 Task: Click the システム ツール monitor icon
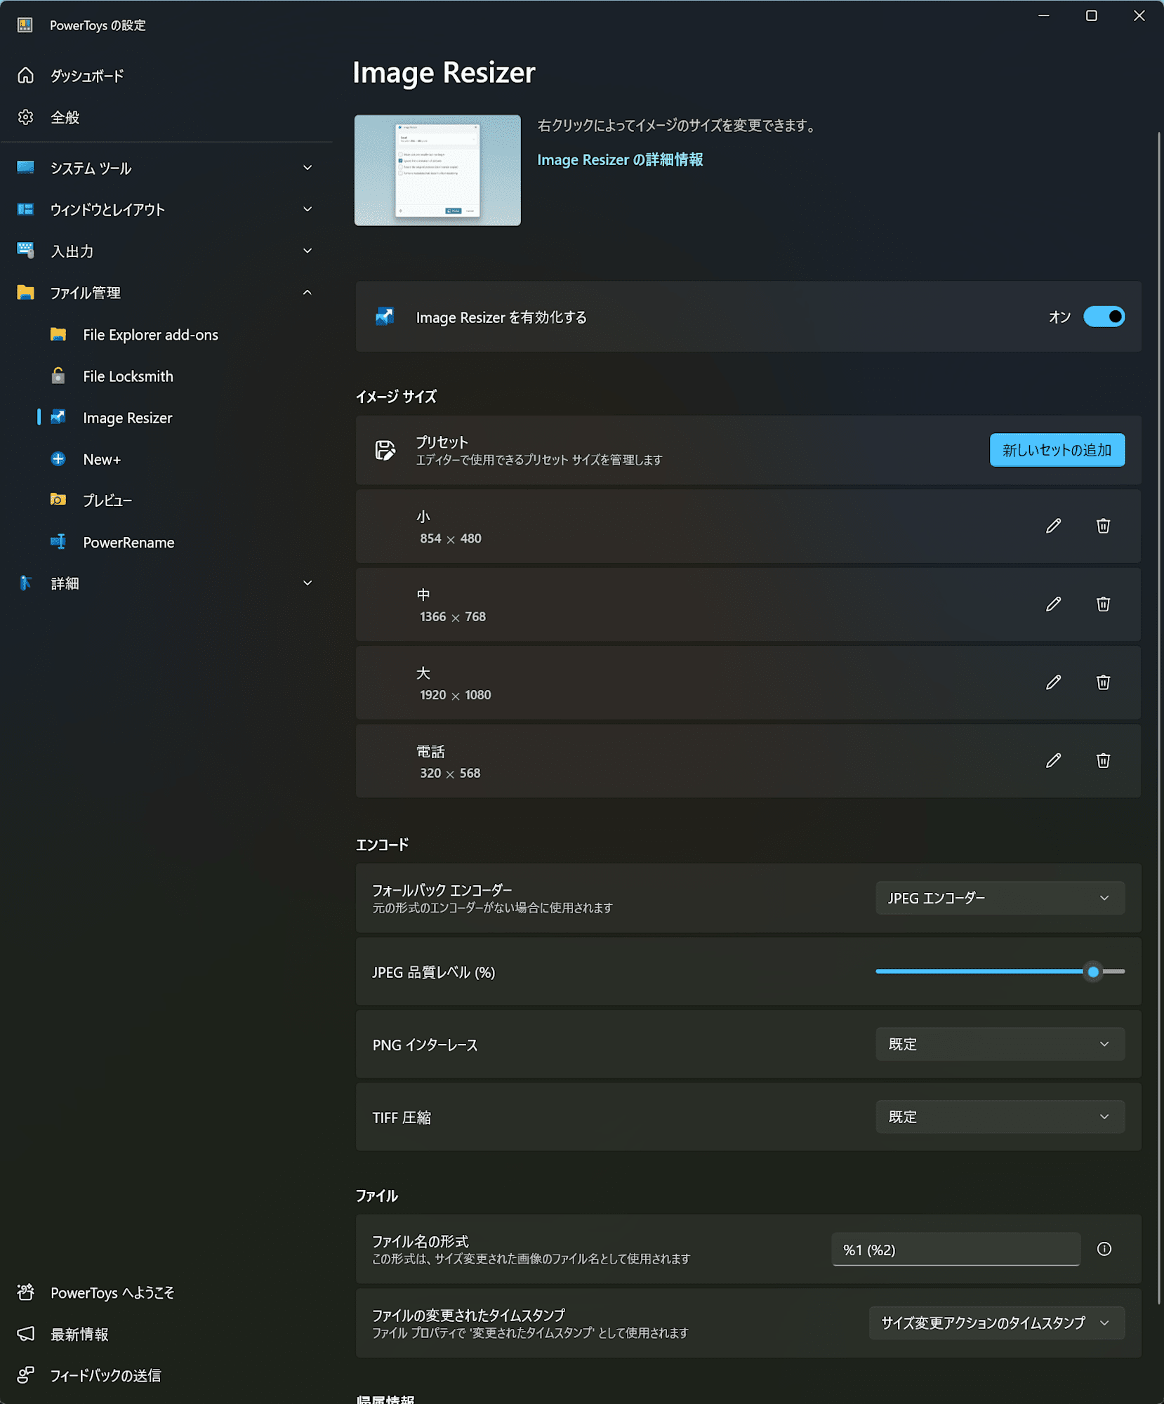[x=25, y=168]
